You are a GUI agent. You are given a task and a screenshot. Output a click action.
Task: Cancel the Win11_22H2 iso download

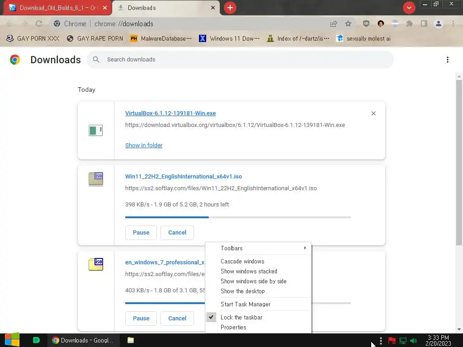click(177, 233)
